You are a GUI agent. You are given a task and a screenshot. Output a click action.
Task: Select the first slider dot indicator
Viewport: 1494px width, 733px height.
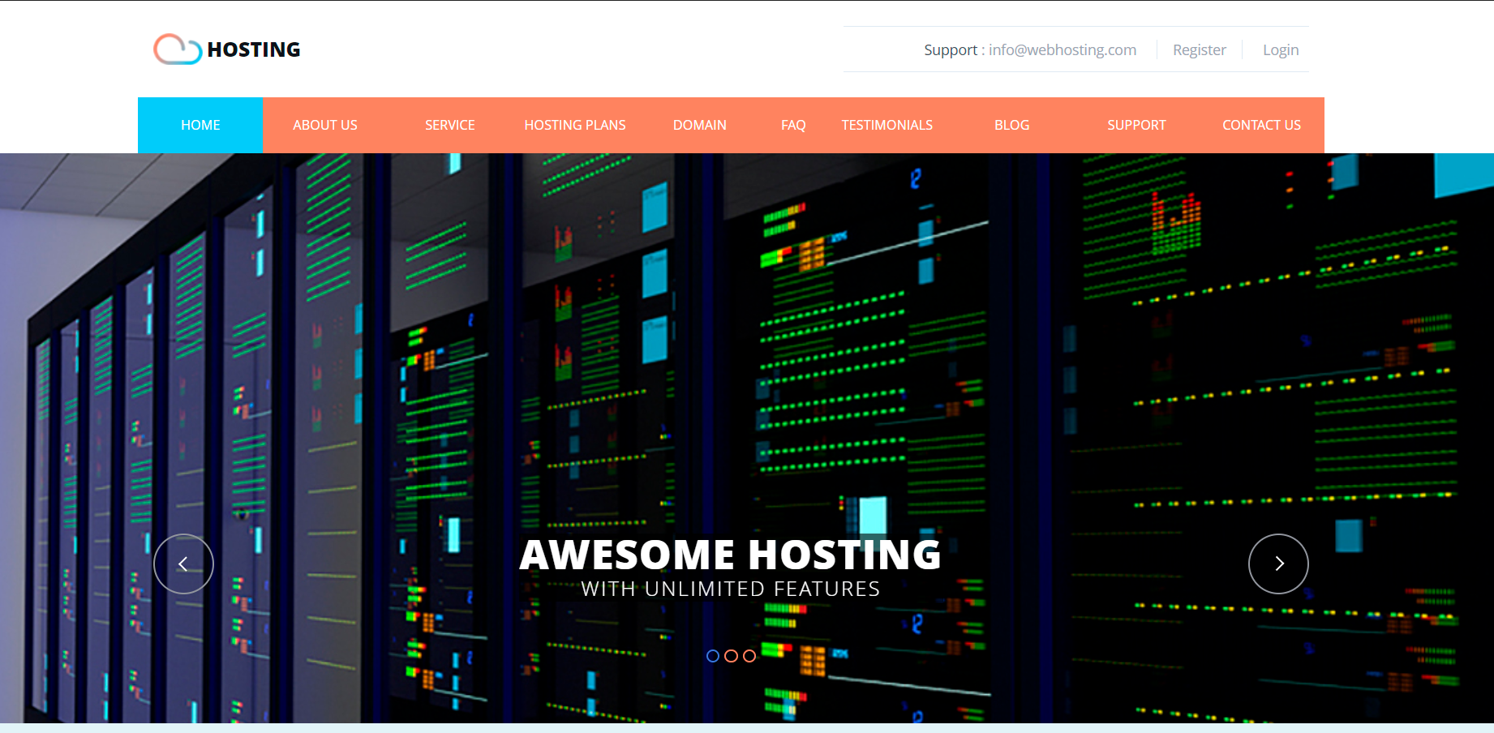pyautogui.click(x=713, y=656)
